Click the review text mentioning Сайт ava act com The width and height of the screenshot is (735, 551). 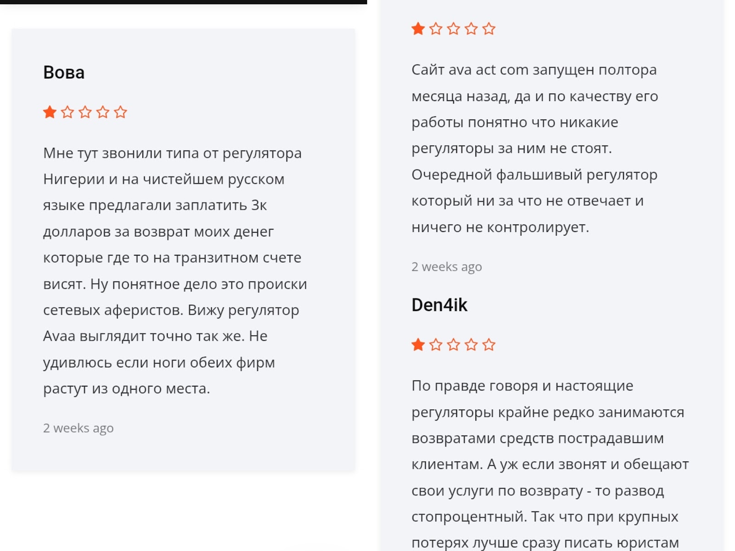[535, 148]
